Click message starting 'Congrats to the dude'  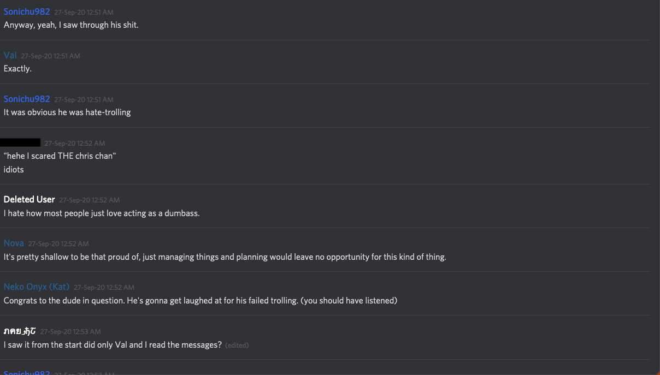(200, 300)
